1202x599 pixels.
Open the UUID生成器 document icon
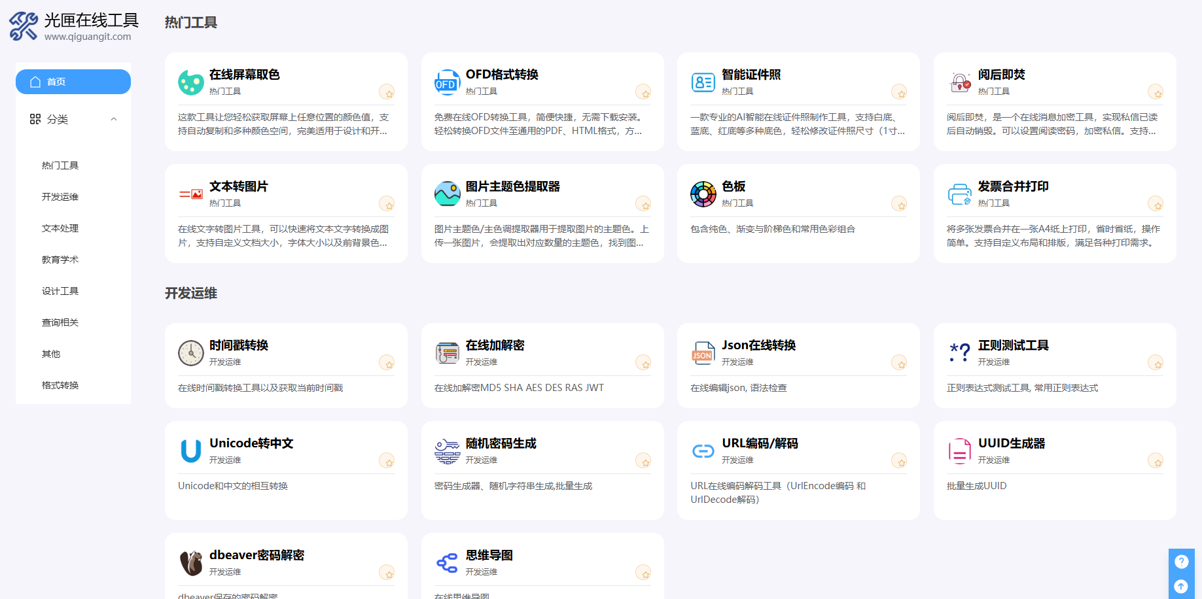[x=959, y=451]
